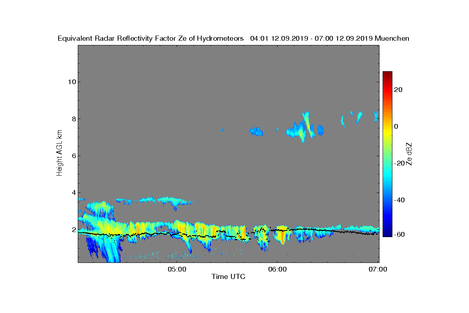Image resolution: width=469 pixels, height=313 pixels.
Task: Click the plot title 'Equivalent Radar Reflectivity Factor Ze of Hydrometeors'
Action: 151,38
